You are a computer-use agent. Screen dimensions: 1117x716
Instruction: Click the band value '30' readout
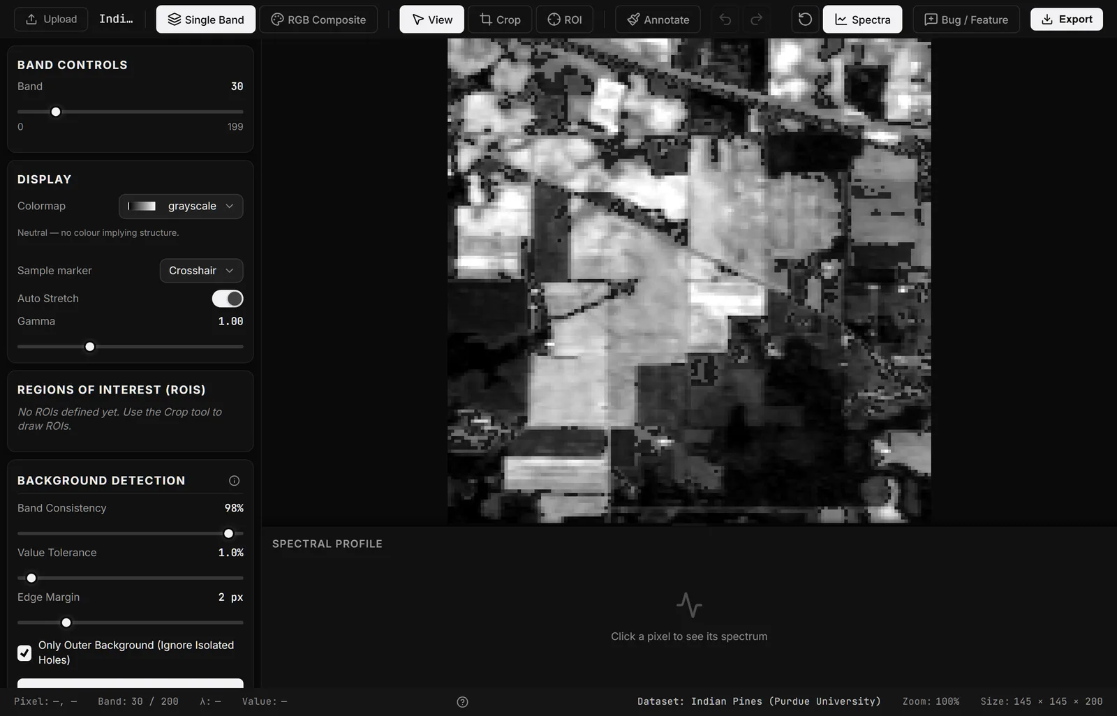tap(237, 87)
